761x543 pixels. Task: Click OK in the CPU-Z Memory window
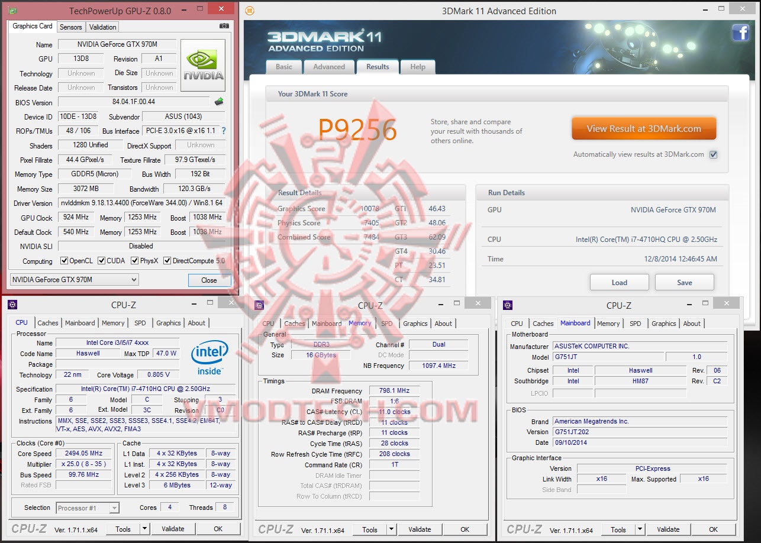[465, 529]
